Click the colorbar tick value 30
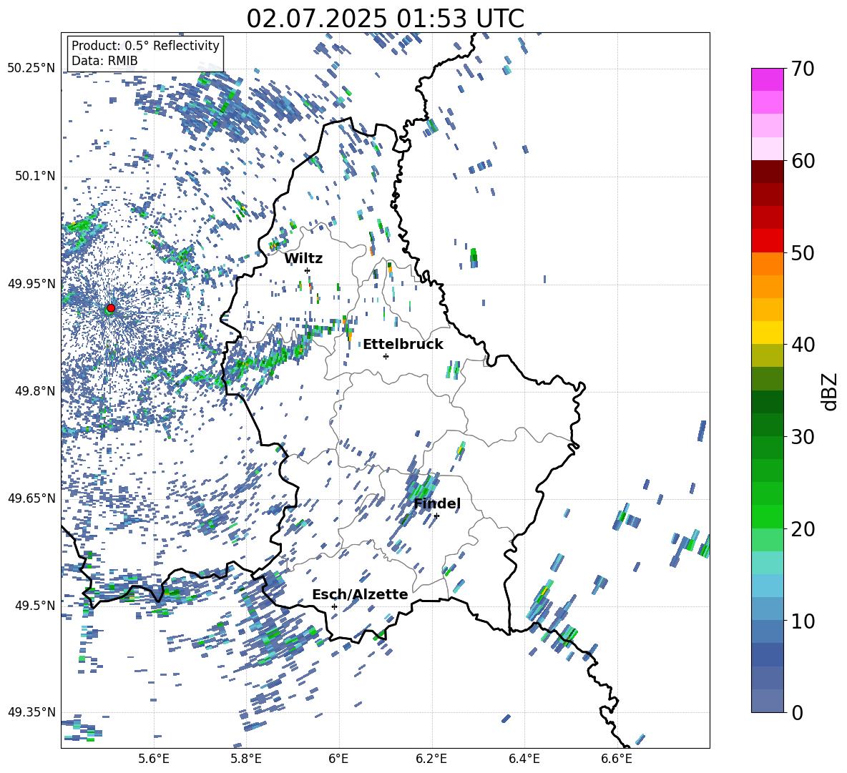847x773 pixels. [x=803, y=437]
